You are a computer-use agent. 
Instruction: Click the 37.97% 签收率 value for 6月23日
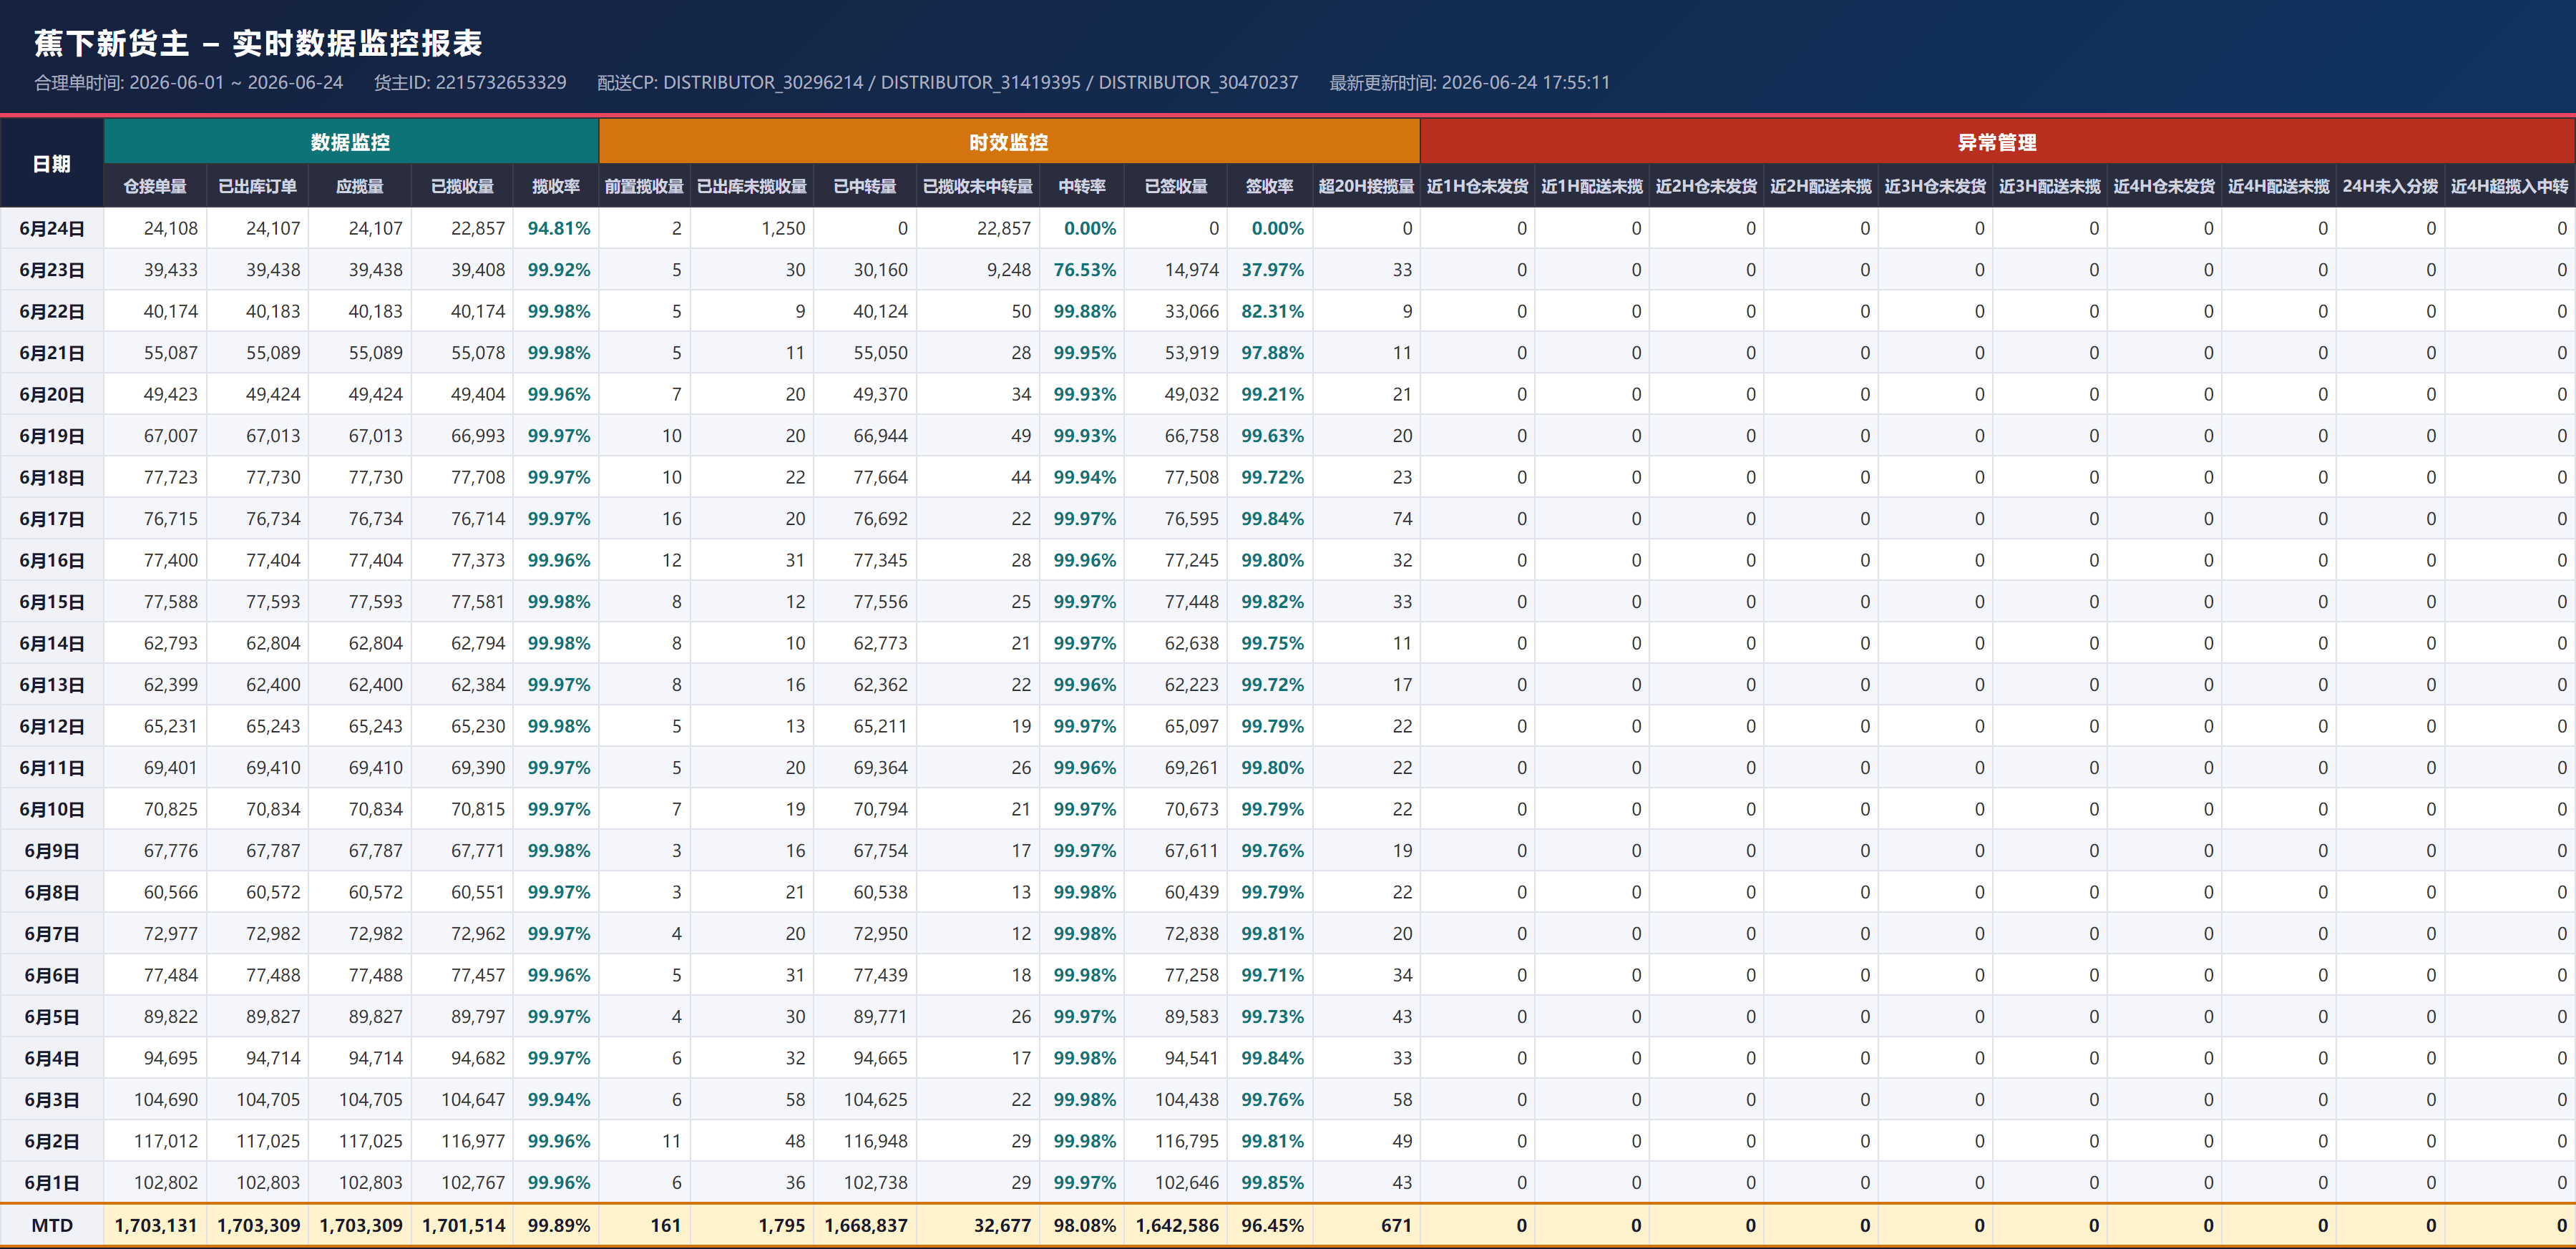(x=1273, y=270)
